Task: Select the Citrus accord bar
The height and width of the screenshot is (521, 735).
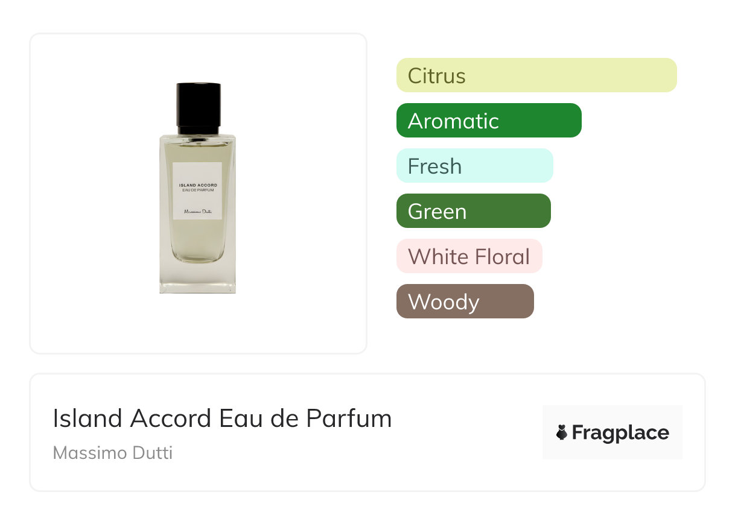Action: pyautogui.click(x=536, y=75)
